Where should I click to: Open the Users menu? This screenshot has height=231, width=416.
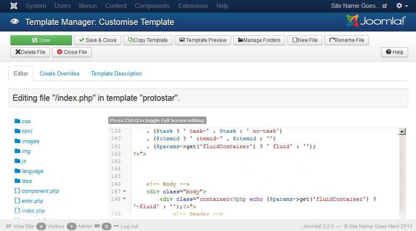pyautogui.click(x=62, y=6)
